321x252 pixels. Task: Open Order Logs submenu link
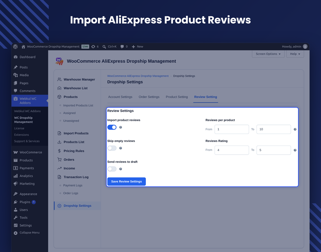[71, 193]
